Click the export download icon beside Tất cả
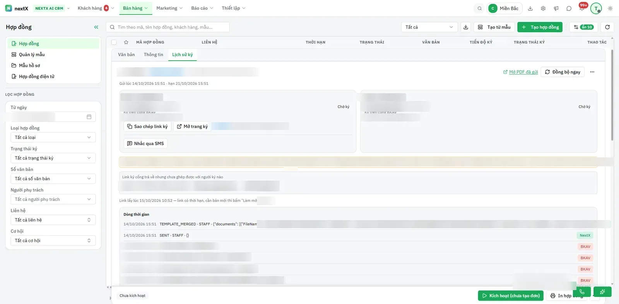Screen dimensions: 619x304 [466, 27]
